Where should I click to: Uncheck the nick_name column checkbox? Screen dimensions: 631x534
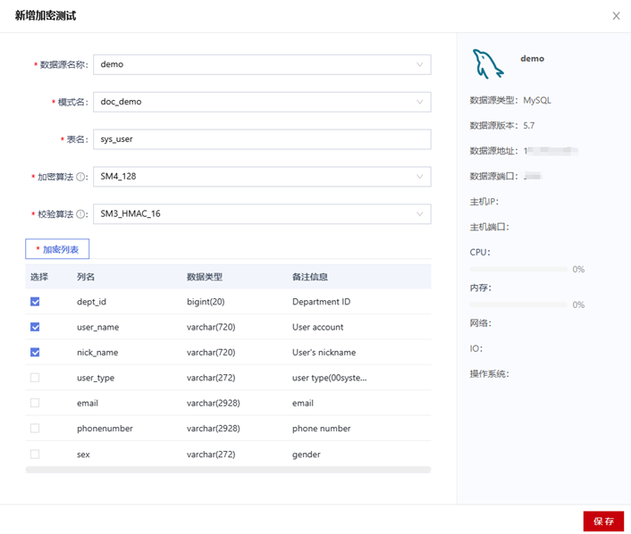[35, 352]
